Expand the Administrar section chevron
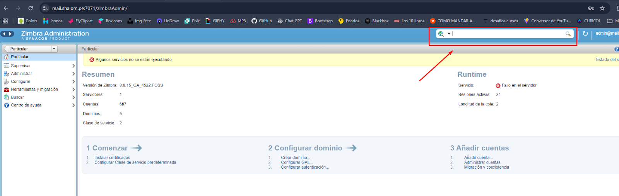The image size is (619, 196). (74, 74)
